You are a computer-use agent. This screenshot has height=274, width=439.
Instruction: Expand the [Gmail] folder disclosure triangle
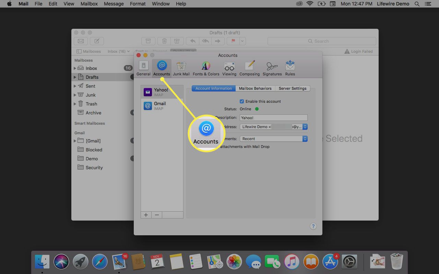point(75,141)
